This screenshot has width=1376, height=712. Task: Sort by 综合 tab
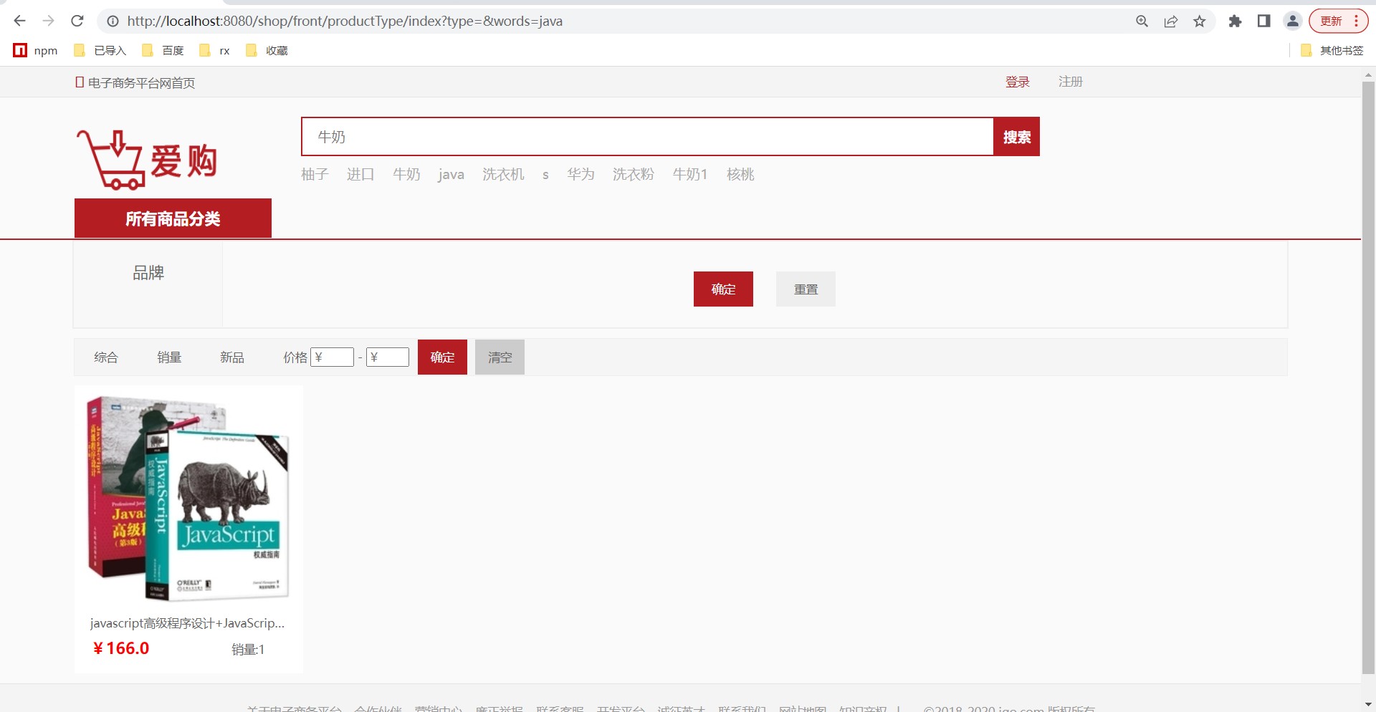[x=106, y=357]
